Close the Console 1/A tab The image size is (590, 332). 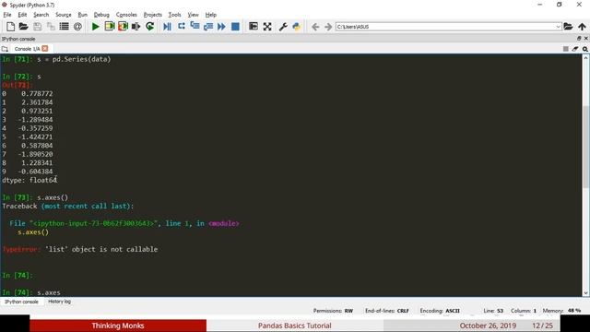45,49
